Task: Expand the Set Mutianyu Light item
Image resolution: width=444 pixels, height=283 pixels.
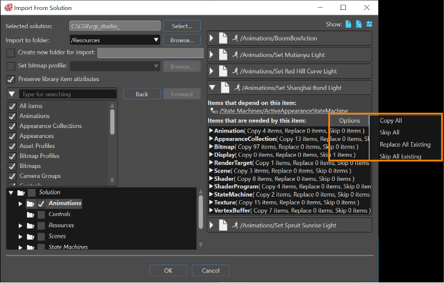Action: tap(211, 55)
